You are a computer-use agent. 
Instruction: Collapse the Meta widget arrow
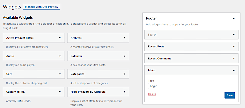tap(234, 70)
